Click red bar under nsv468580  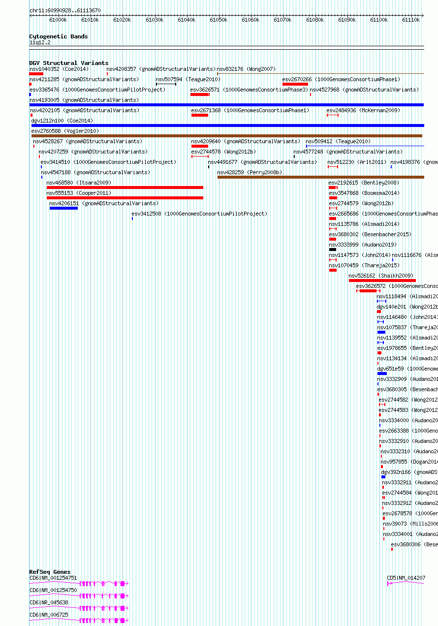pyautogui.click(x=125, y=188)
